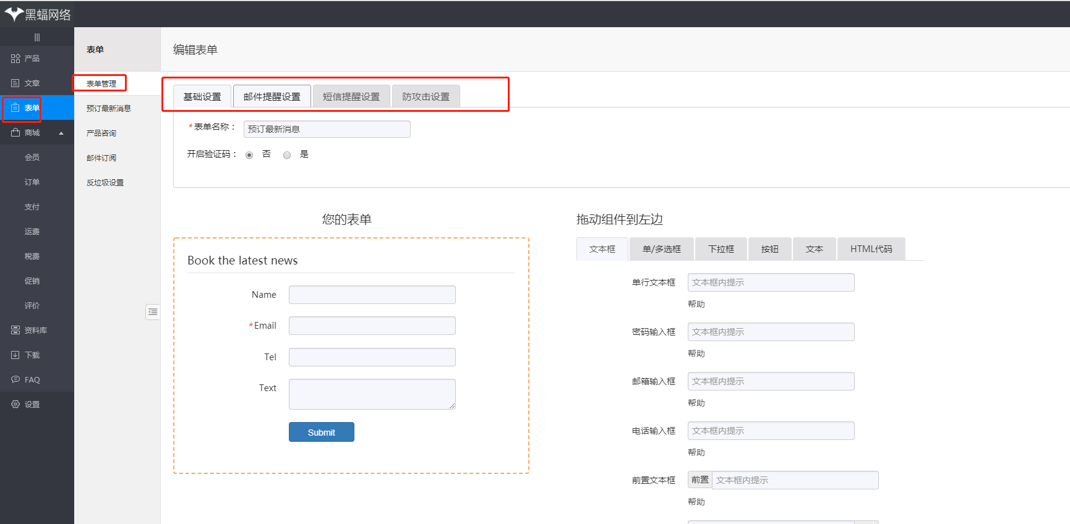Open the 邮件订阅 submenu item

click(101, 158)
